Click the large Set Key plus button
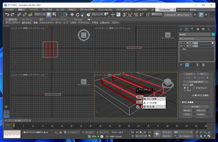 (157, 134)
